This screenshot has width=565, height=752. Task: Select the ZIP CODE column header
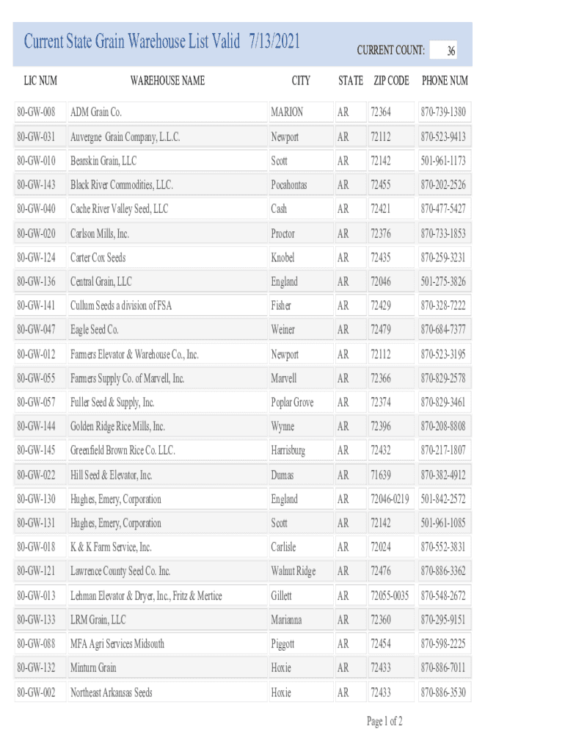pos(391,80)
